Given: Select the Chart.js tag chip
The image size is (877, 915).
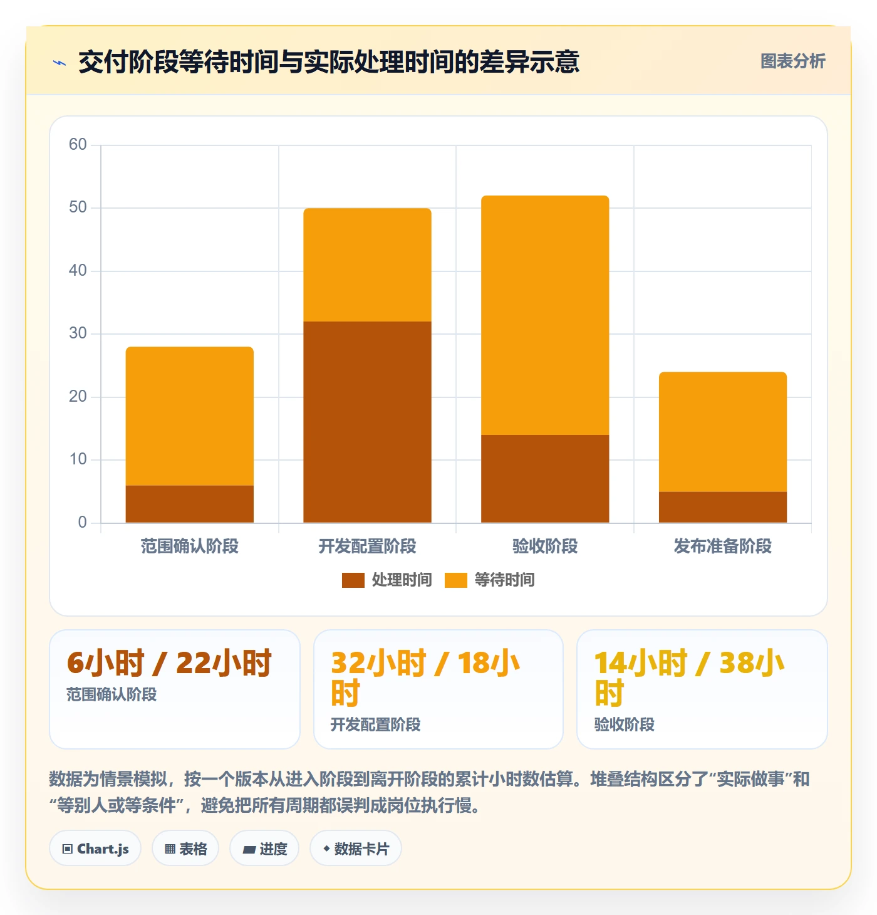Looking at the screenshot, I should (95, 849).
